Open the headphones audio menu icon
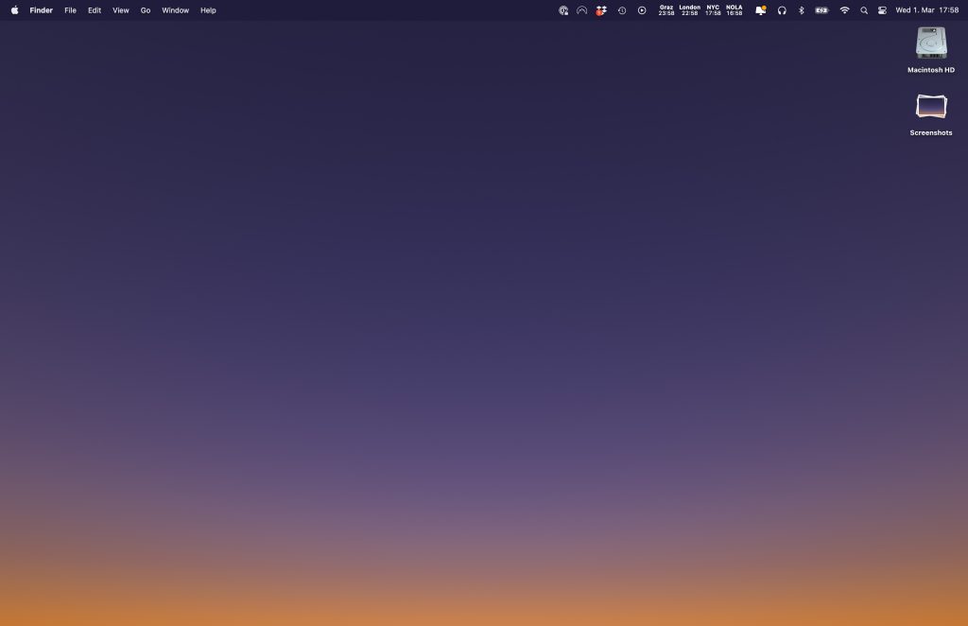Image resolution: width=968 pixels, height=626 pixels. 782,10
